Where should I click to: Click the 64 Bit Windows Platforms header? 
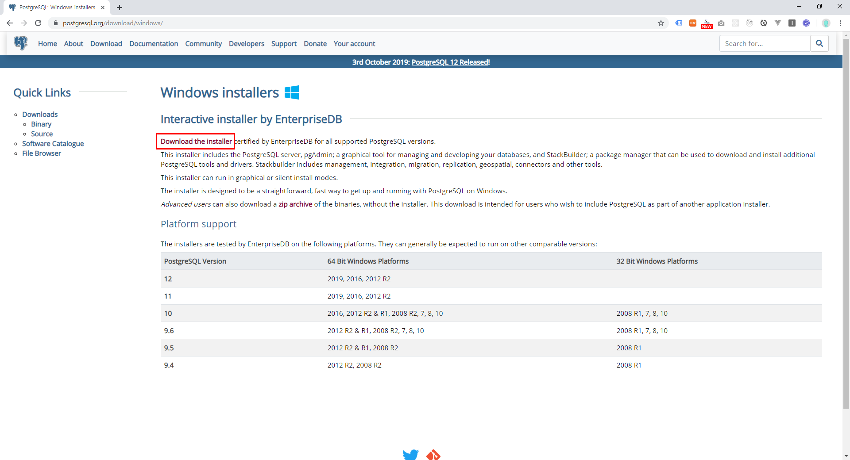pyautogui.click(x=368, y=261)
